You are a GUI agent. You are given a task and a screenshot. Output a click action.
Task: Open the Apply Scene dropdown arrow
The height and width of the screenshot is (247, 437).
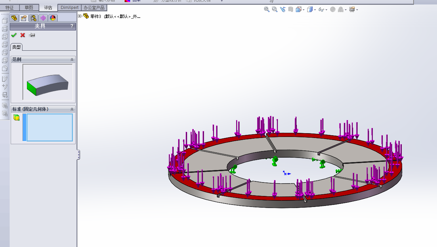coord(346,10)
